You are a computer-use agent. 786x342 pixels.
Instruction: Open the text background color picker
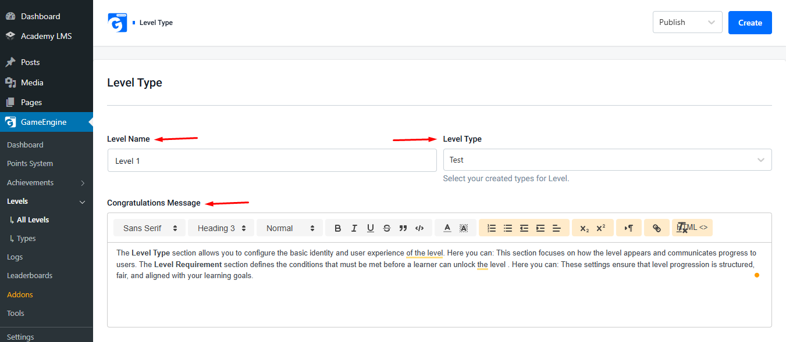(x=464, y=228)
